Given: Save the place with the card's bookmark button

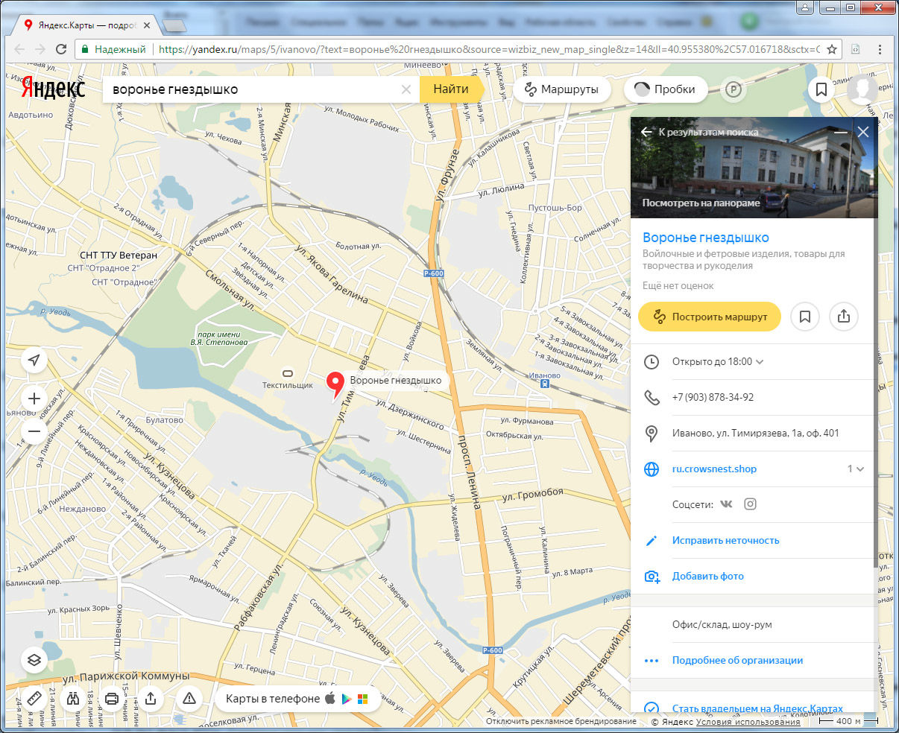Looking at the screenshot, I should [x=805, y=317].
